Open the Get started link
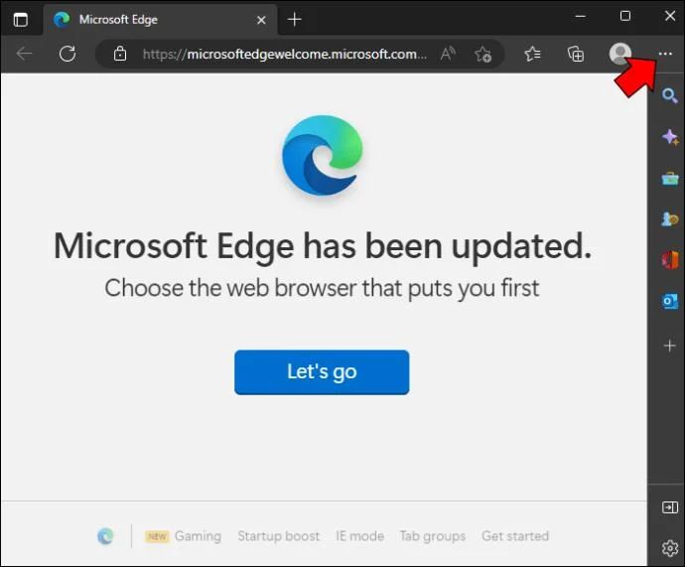 click(515, 536)
